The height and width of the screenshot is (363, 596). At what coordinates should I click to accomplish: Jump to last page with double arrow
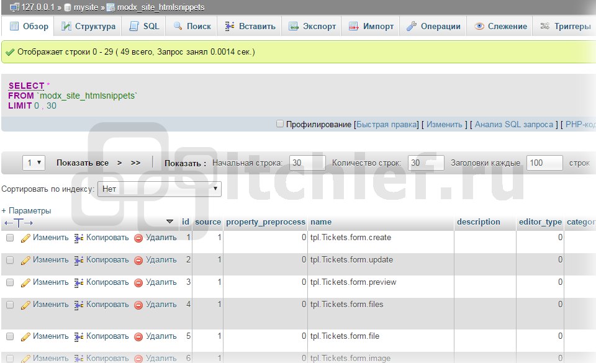coord(135,163)
